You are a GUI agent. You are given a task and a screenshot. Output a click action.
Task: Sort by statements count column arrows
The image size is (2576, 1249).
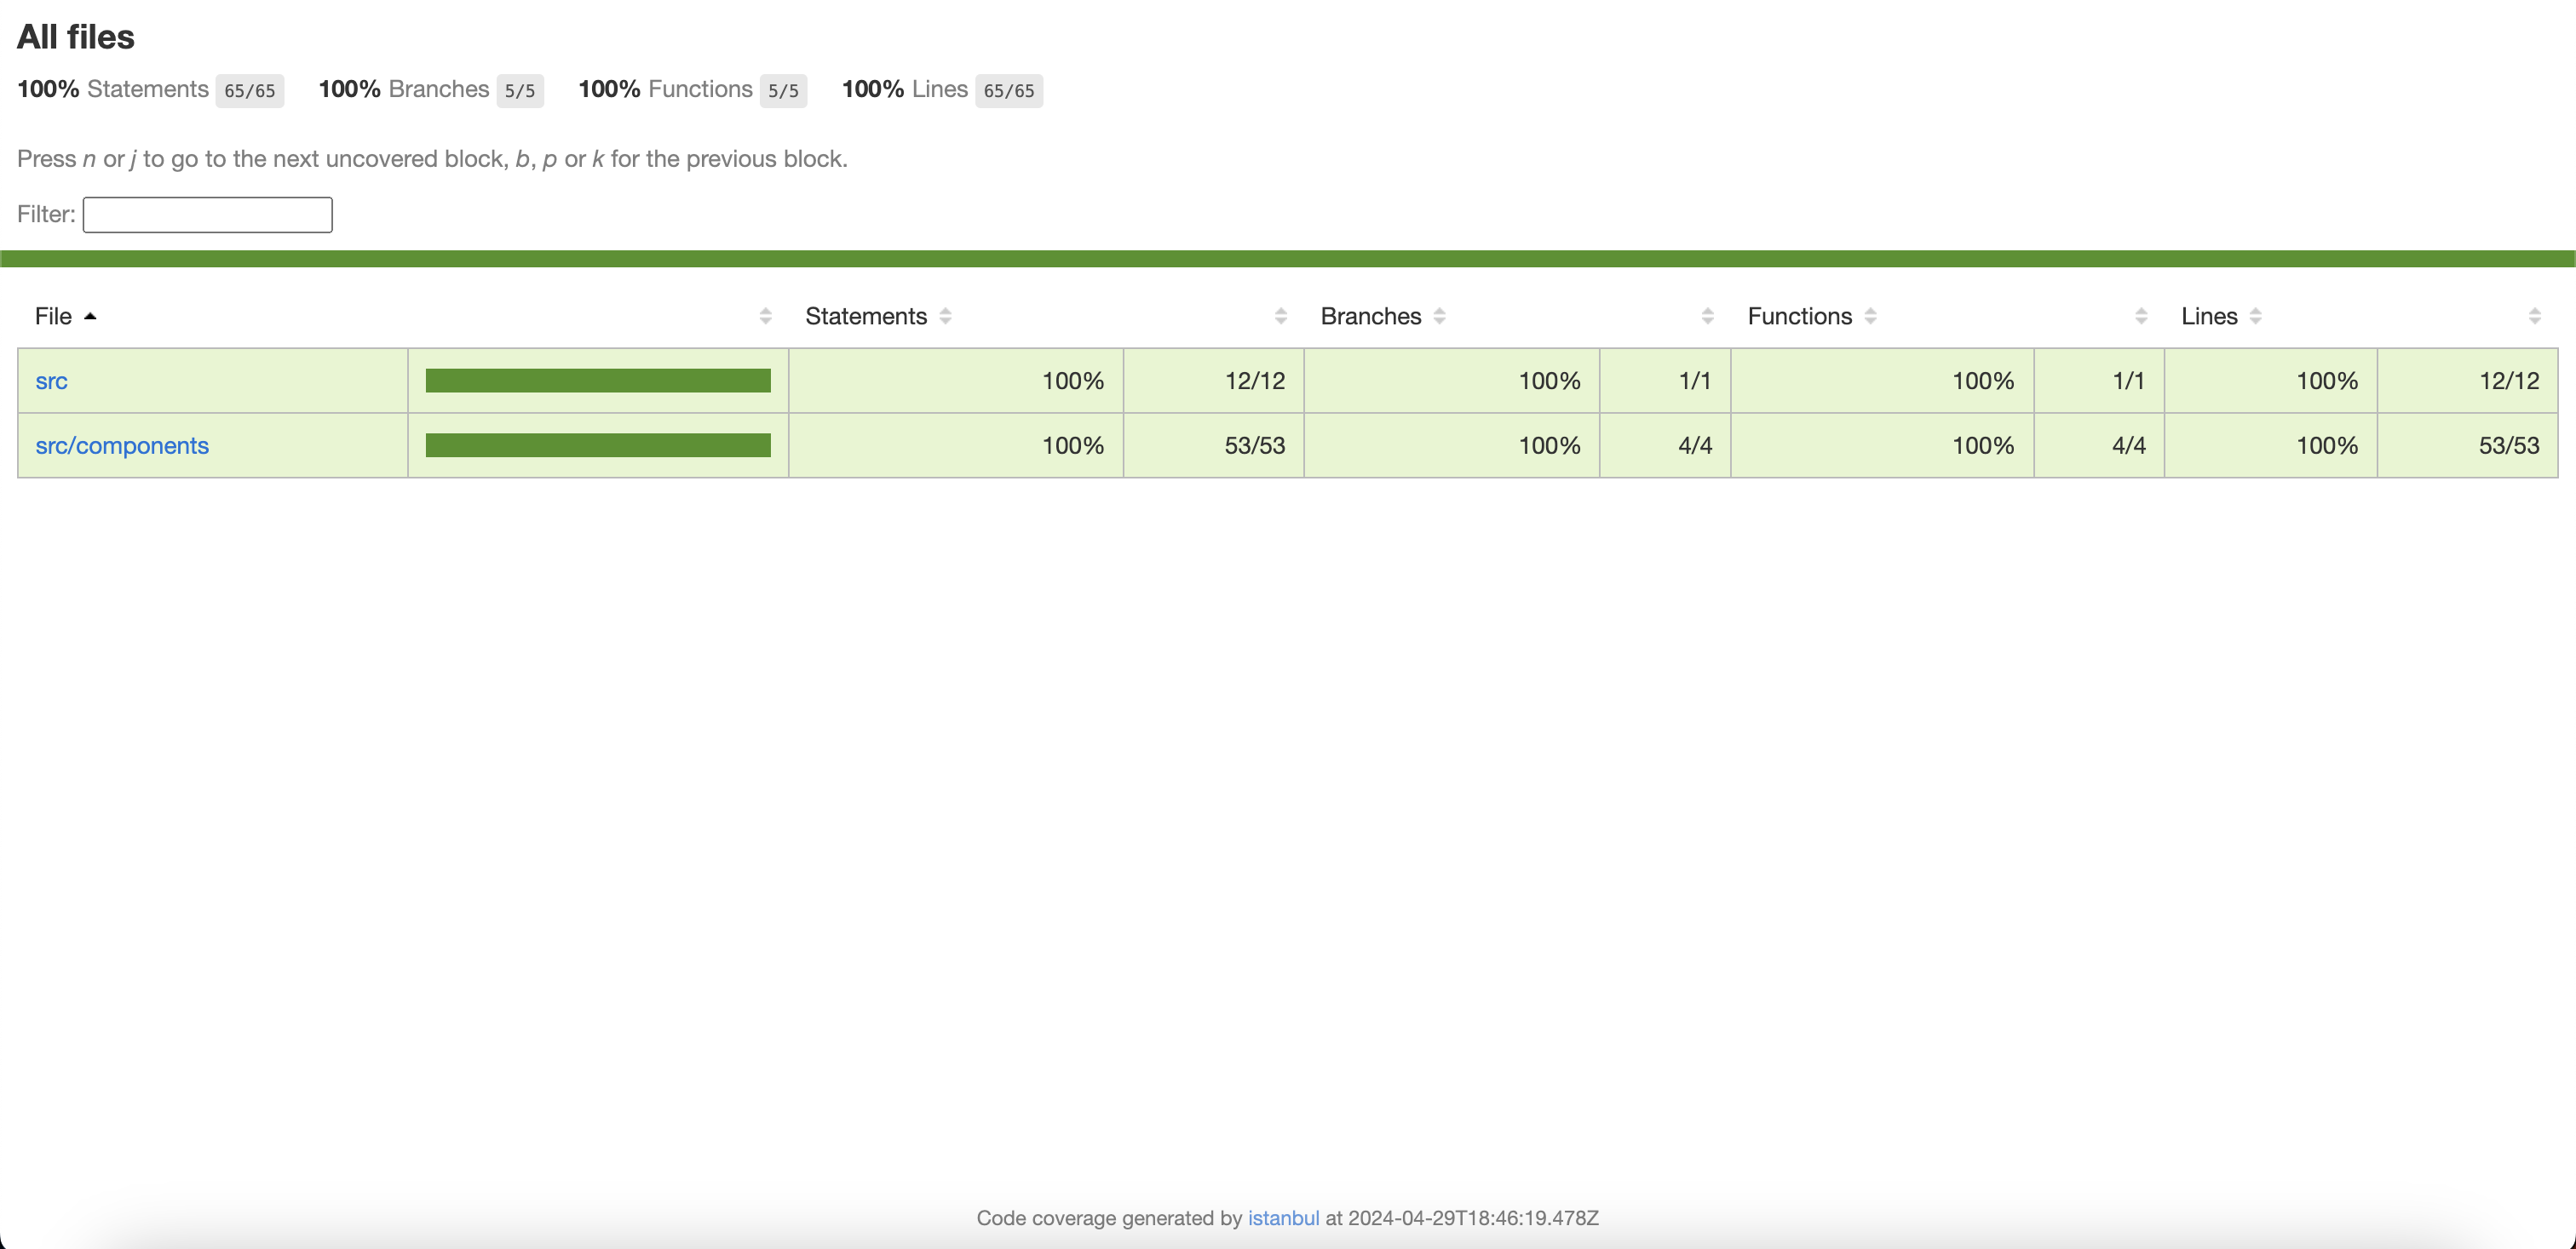point(1280,316)
